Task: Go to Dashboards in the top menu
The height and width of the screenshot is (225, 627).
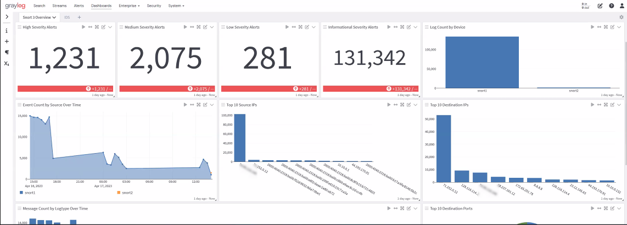Action: [101, 6]
